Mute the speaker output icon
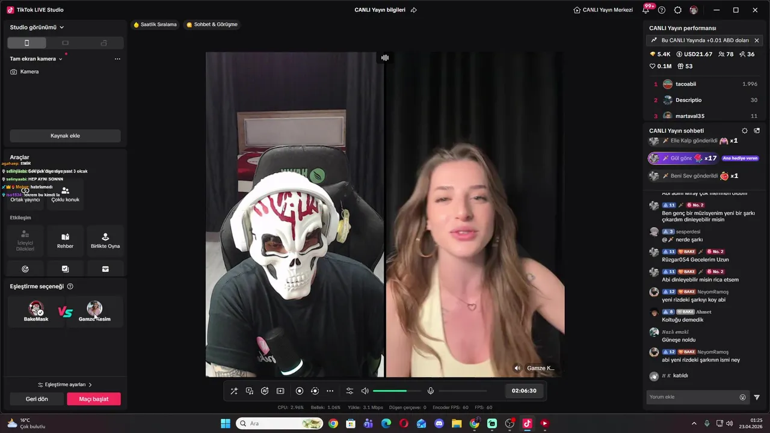 (x=365, y=391)
